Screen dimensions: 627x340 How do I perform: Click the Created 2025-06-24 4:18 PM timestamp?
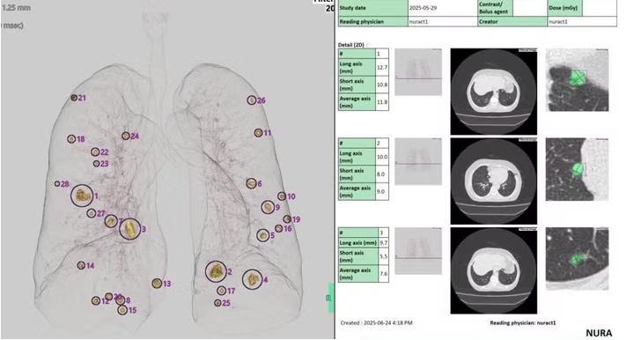[376, 322]
